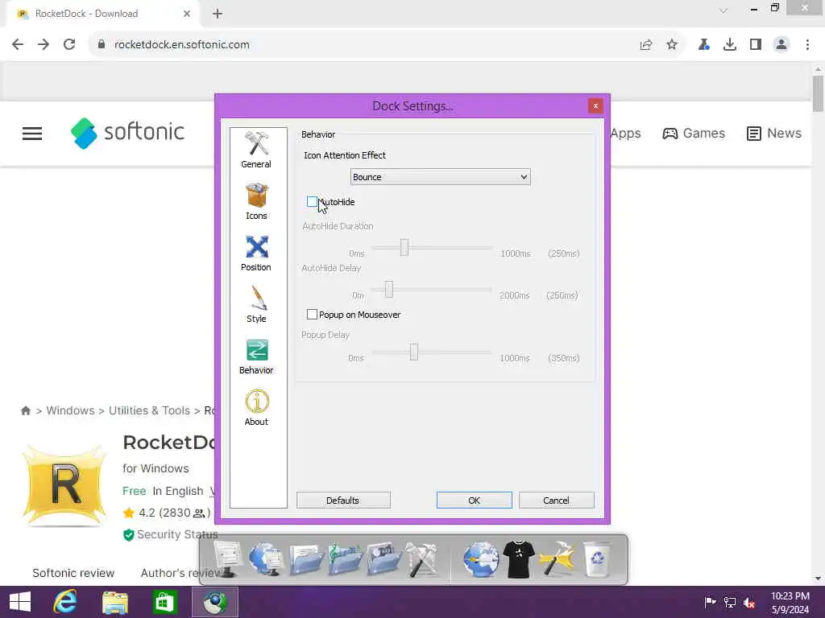The width and height of the screenshot is (825, 618).
Task: Open the Icons settings section
Action: pos(256,201)
